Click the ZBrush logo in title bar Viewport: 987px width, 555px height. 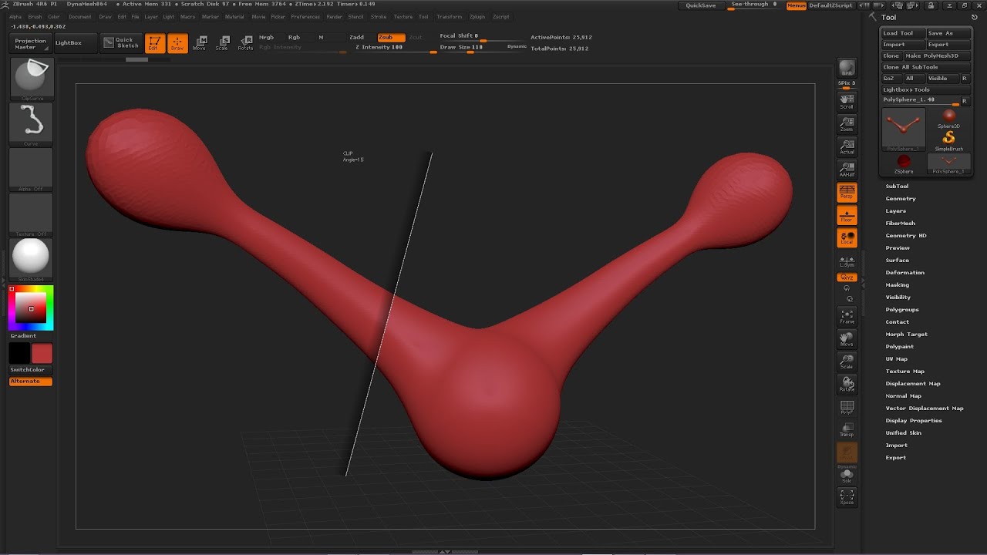pos(6,4)
